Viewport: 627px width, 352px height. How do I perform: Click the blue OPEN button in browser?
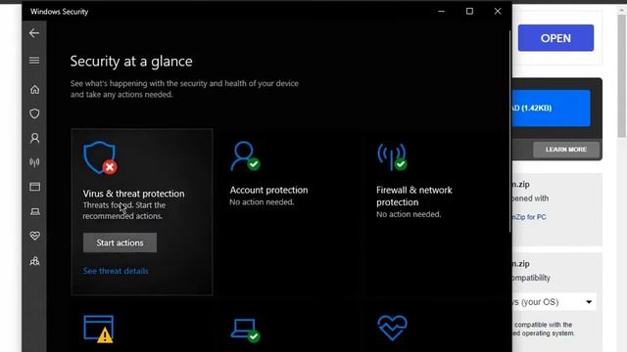[x=555, y=38]
